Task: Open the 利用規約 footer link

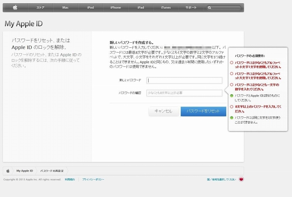Action: (70, 180)
